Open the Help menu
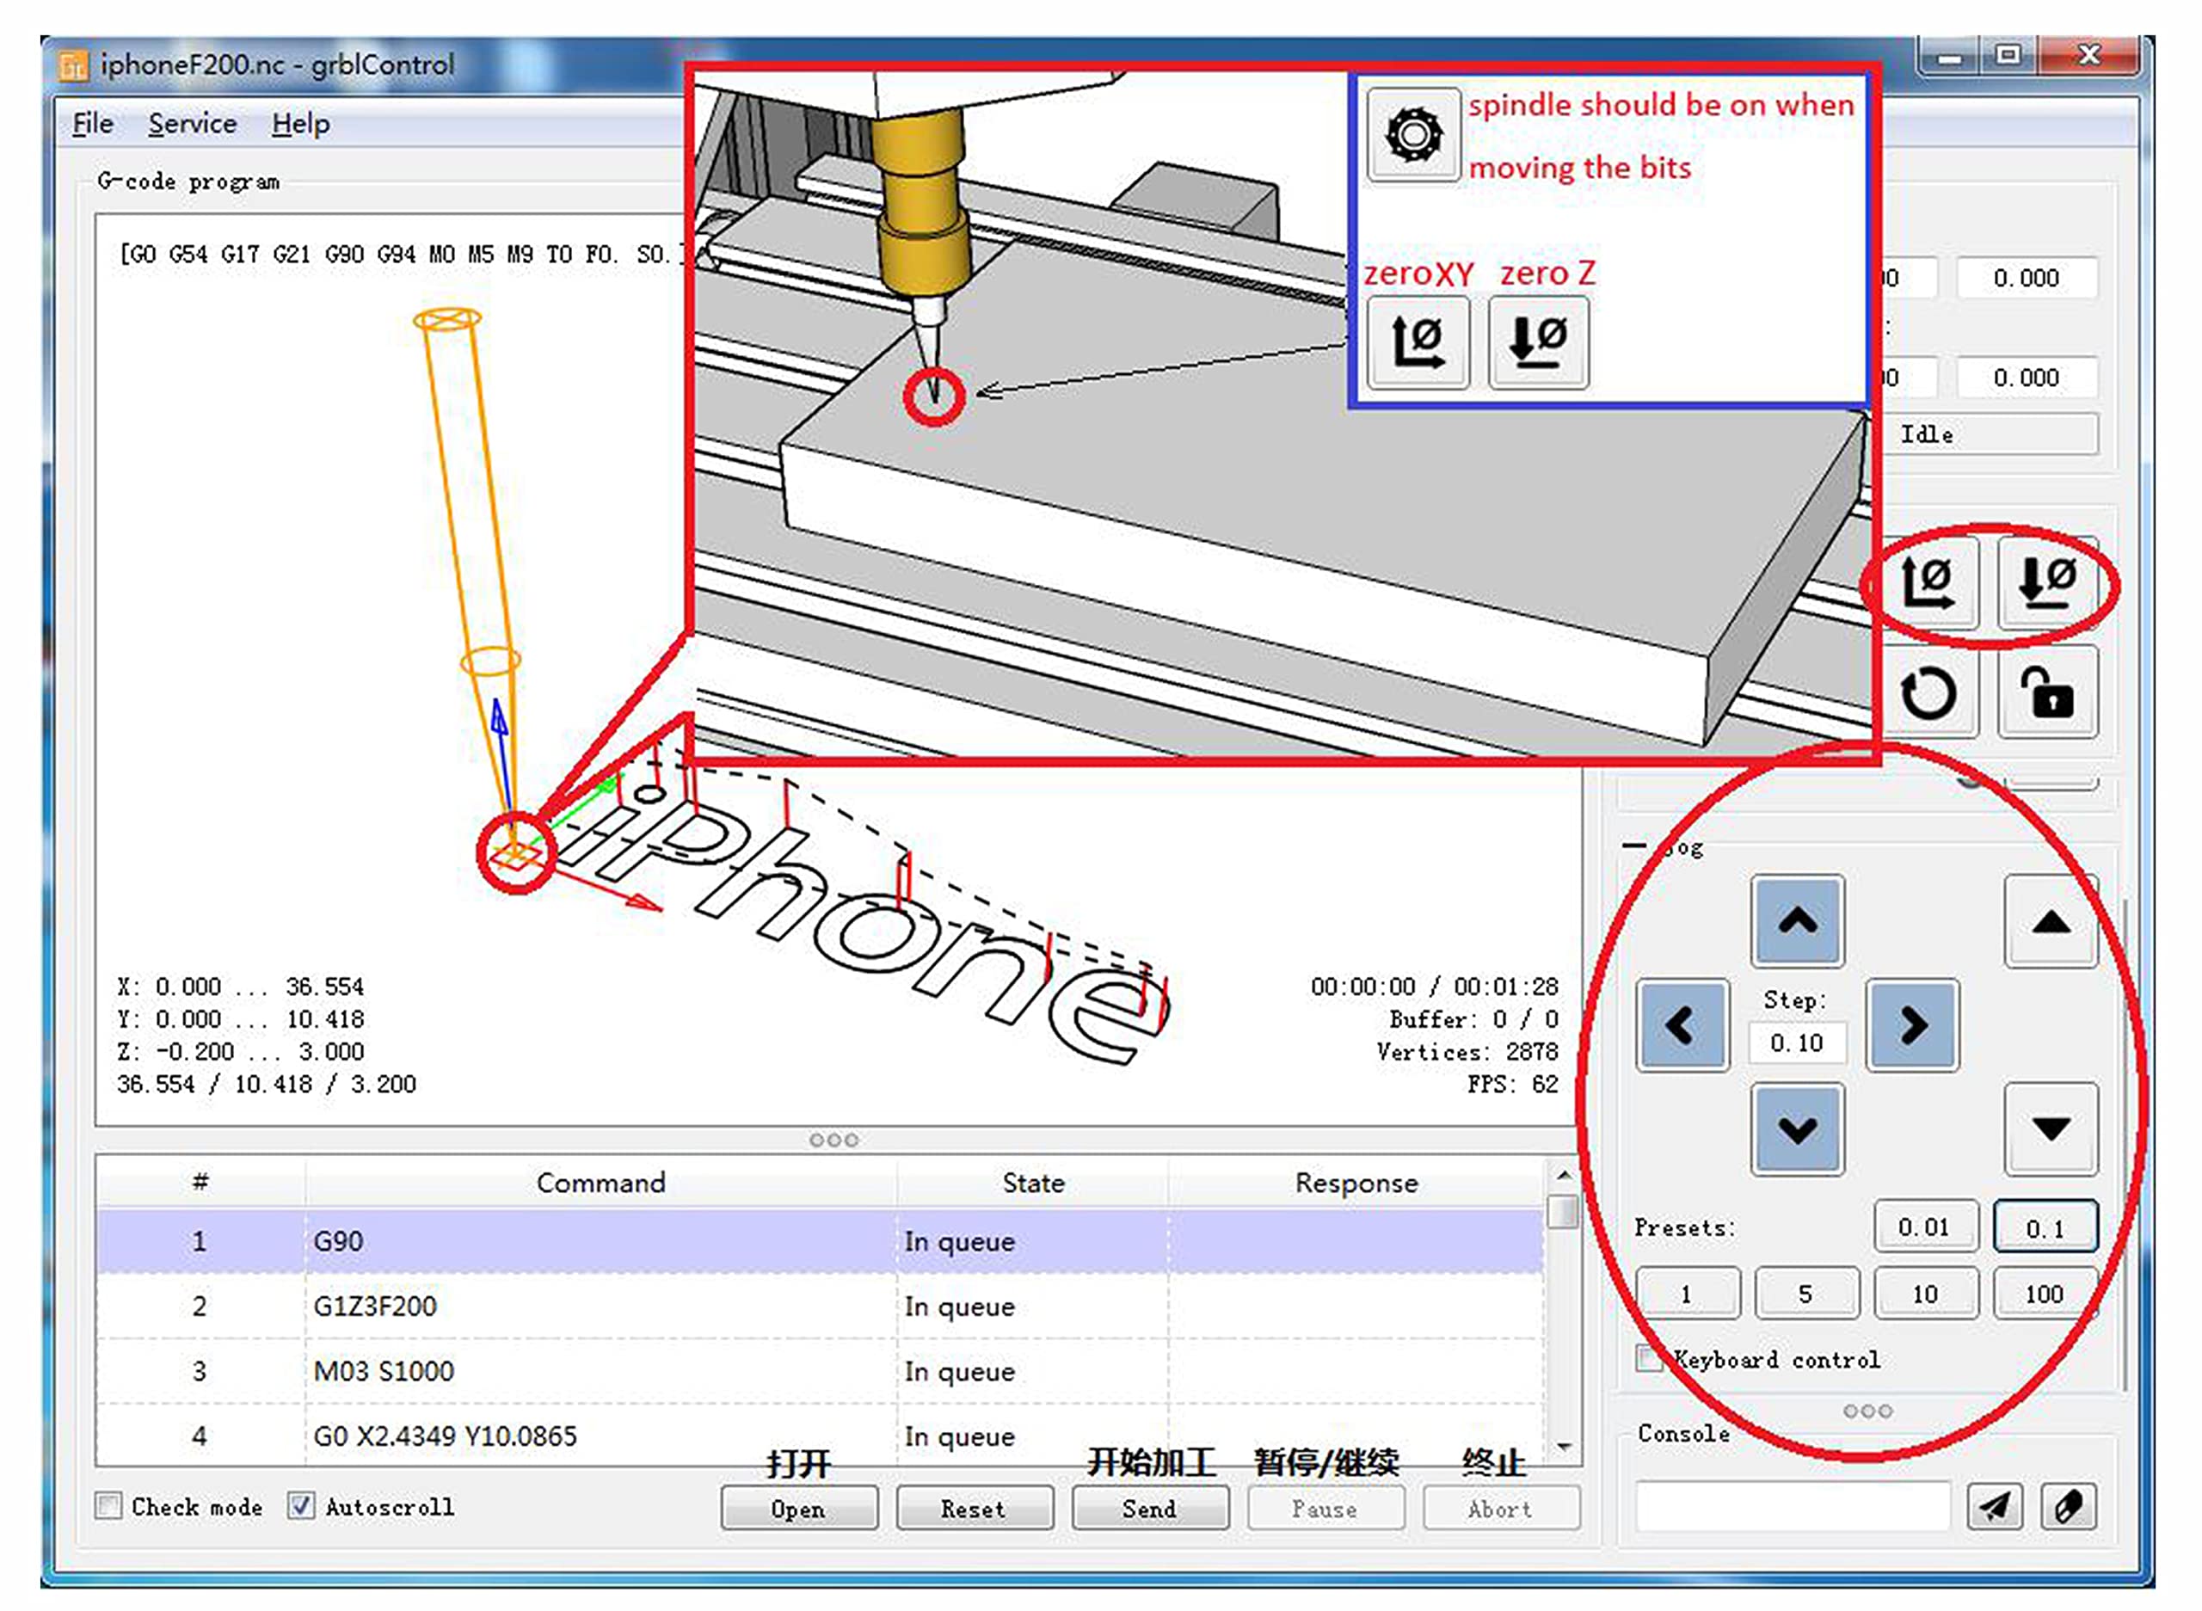The width and height of the screenshot is (2202, 1611). (300, 124)
